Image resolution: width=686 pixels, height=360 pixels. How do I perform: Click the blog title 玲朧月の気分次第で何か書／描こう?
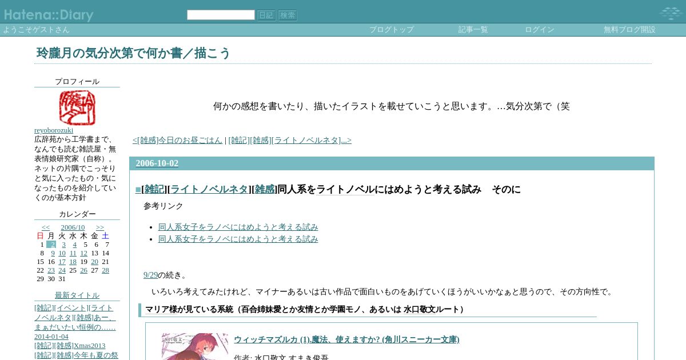coord(133,53)
